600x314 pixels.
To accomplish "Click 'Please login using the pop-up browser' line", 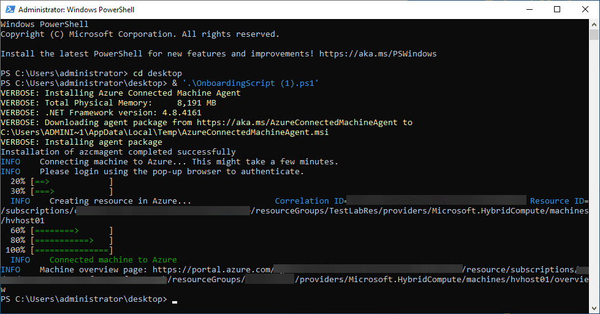I will coord(152,171).
